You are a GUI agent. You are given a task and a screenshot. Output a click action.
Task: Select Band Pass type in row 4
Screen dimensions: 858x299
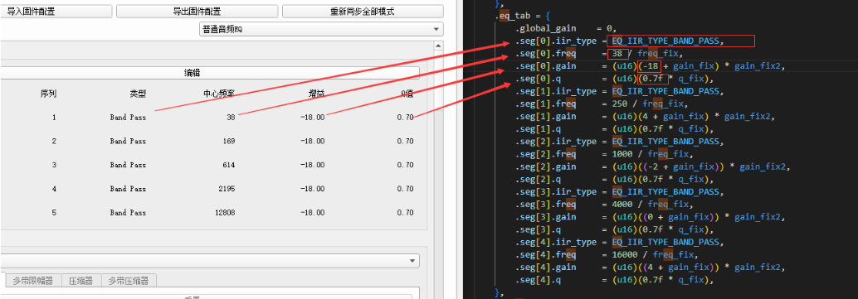coord(128,189)
